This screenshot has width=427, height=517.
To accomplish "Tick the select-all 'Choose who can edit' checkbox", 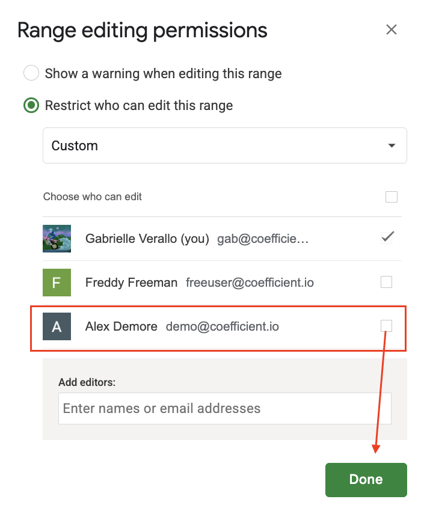I will click(x=392, y=197).
